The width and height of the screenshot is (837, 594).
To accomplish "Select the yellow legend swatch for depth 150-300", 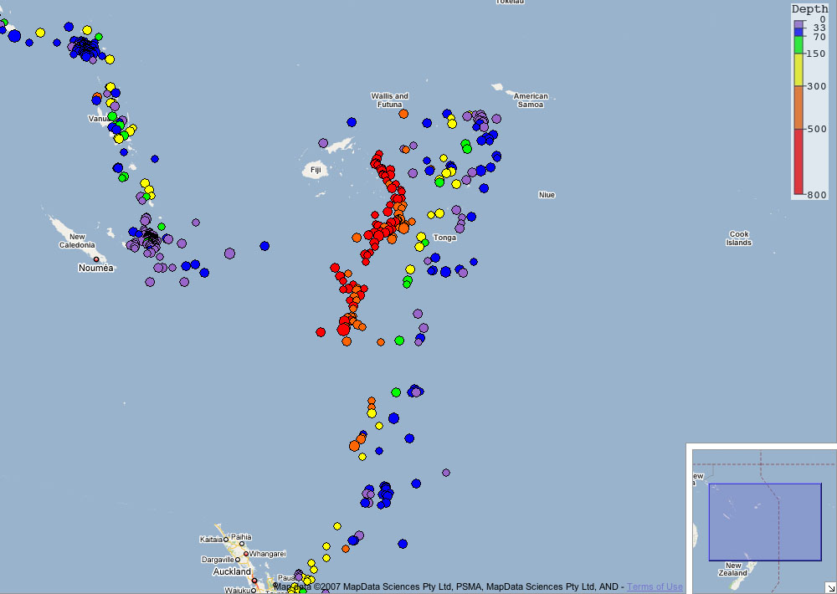I will coord(799,69).
